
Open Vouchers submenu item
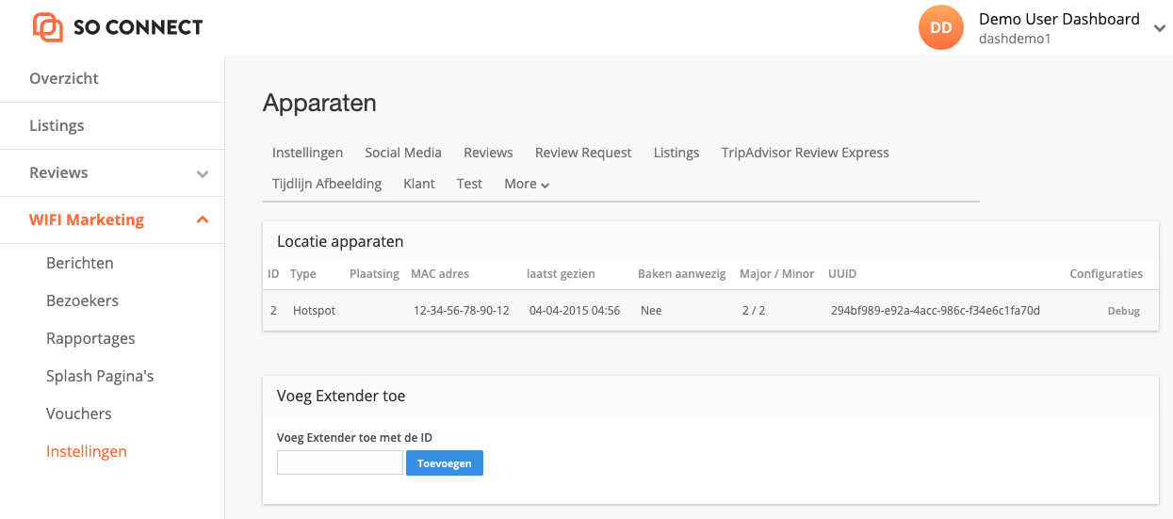pyautogui.click(x=79, y=414)
